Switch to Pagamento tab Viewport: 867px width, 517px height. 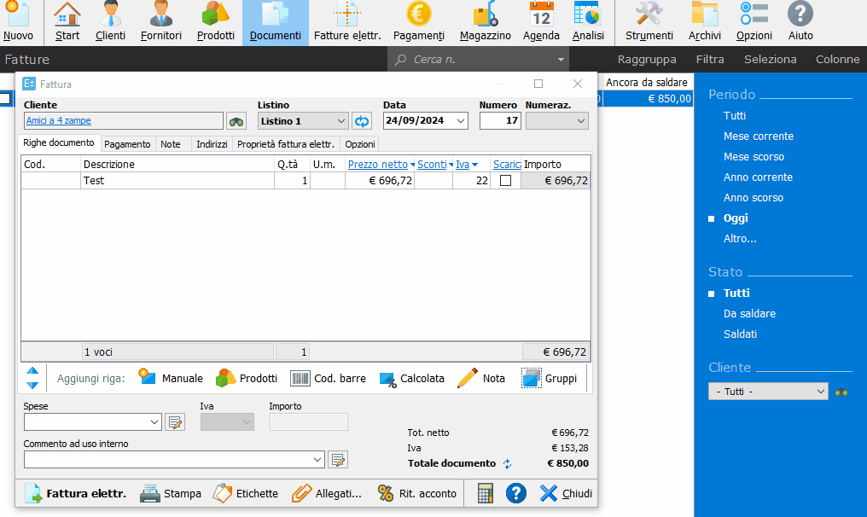(x=127, y=144)
